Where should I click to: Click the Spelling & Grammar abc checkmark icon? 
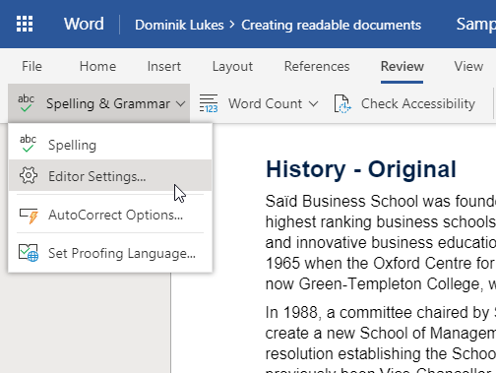point(26,103)
